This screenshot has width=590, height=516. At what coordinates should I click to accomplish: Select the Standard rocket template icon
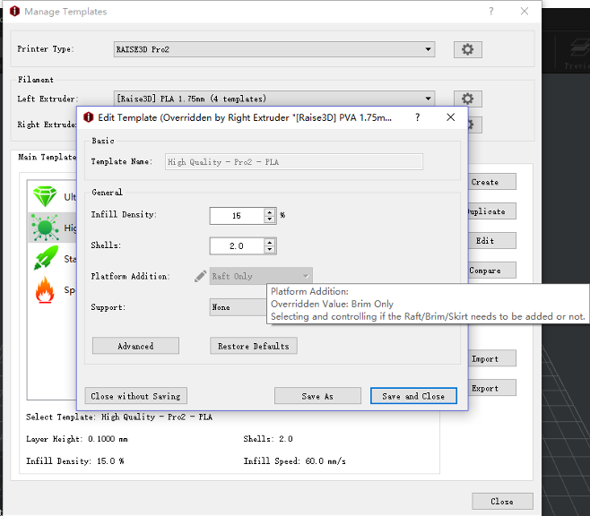point(46,258)
